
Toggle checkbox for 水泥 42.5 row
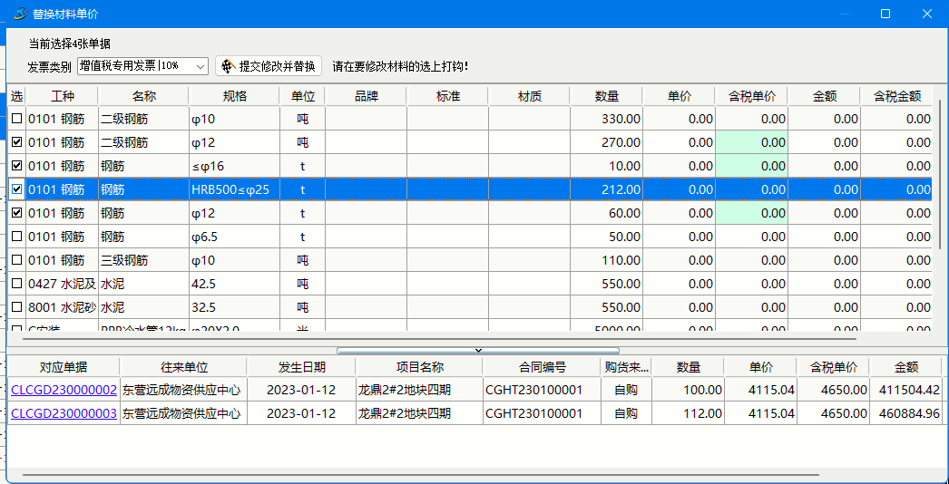tap(16, 284)
